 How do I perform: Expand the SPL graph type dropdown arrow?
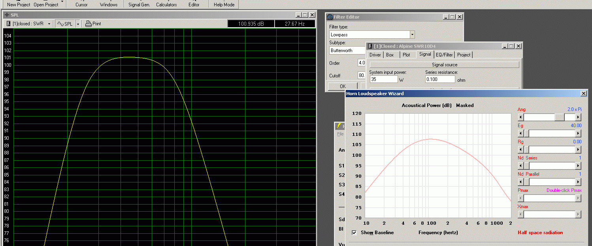click(x=78, y=24)
